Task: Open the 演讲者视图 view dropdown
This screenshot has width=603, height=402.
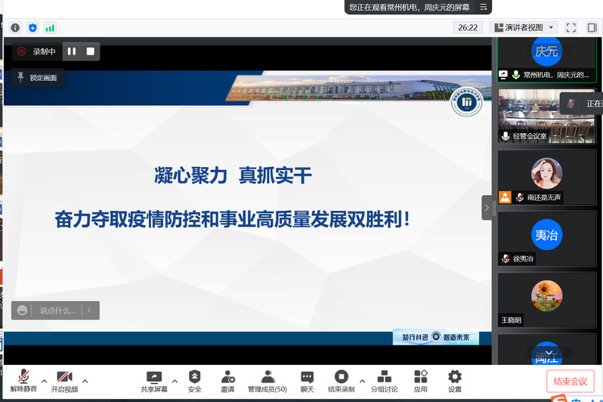Action: (524, 27)
